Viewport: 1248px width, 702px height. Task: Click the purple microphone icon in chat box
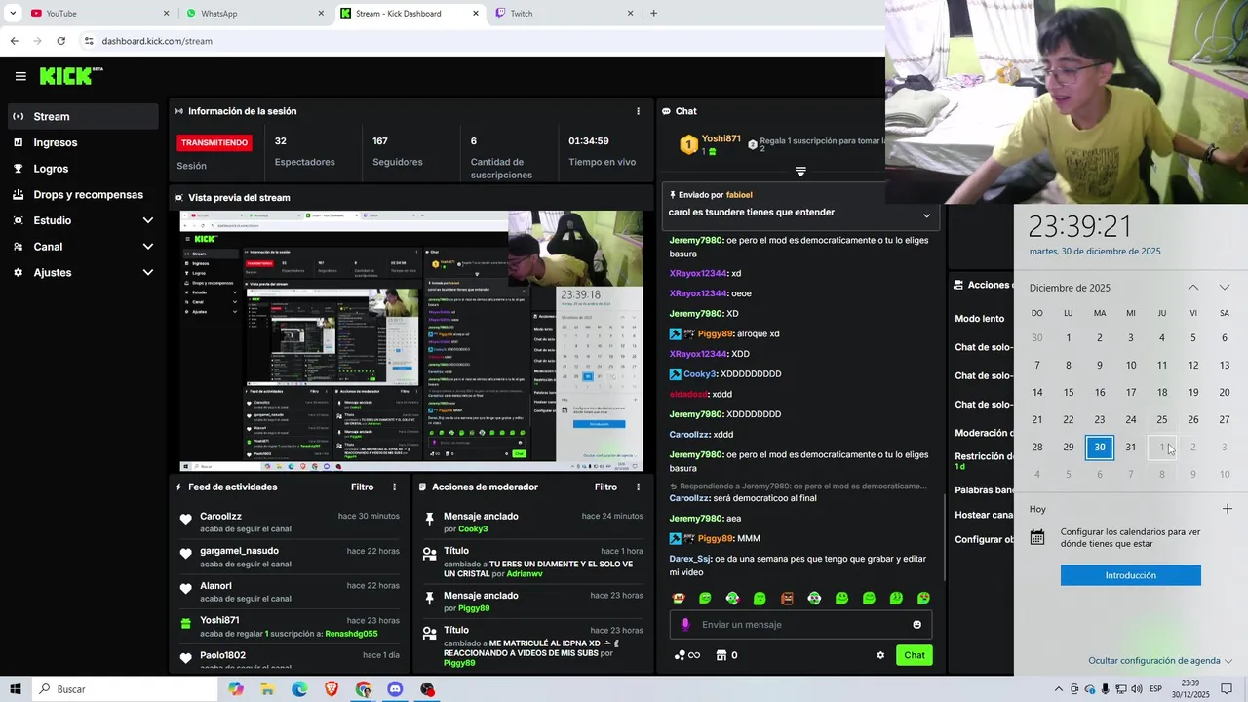(685, 625)
